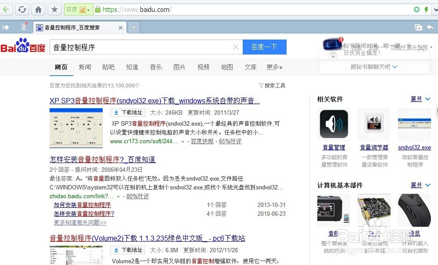The height and width of the screenshot is (265, 438).
Task: Click the sndvol32.exe screenshot thumbnail
Action: click(x=415, y=123)
